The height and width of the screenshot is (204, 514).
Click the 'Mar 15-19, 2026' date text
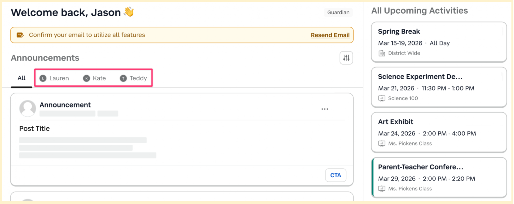pos(400,43)
